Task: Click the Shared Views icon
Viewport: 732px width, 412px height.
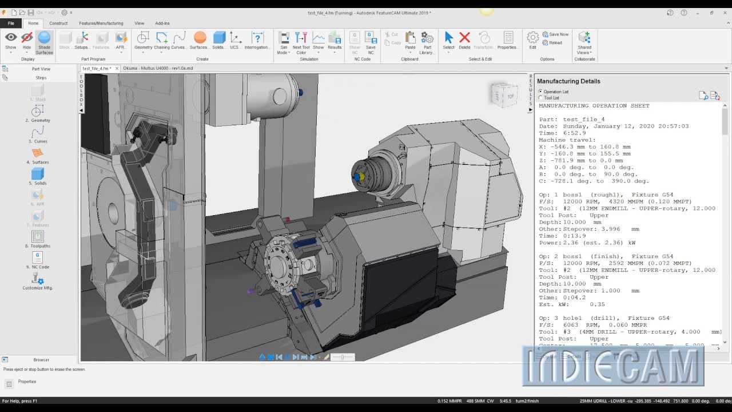Action: (584, 38)
